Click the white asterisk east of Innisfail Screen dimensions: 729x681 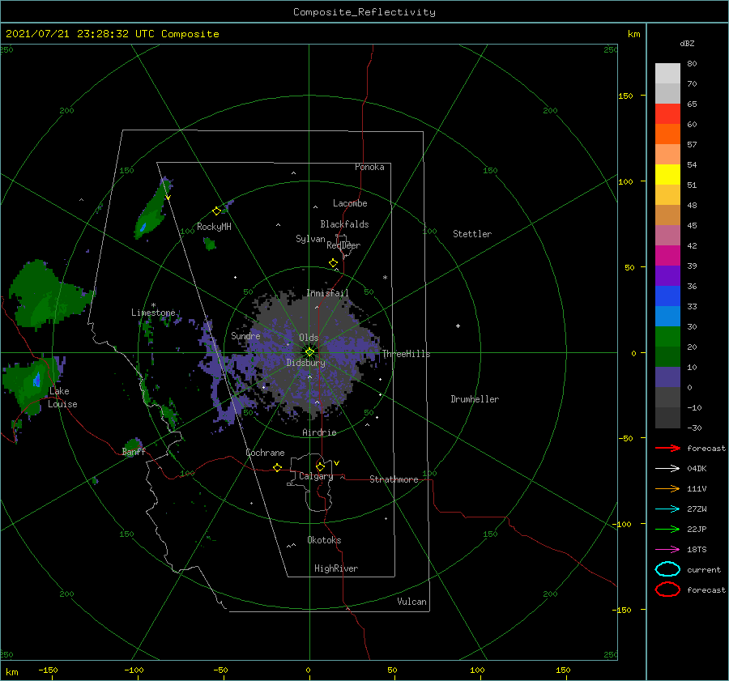[x=385, y=278]
